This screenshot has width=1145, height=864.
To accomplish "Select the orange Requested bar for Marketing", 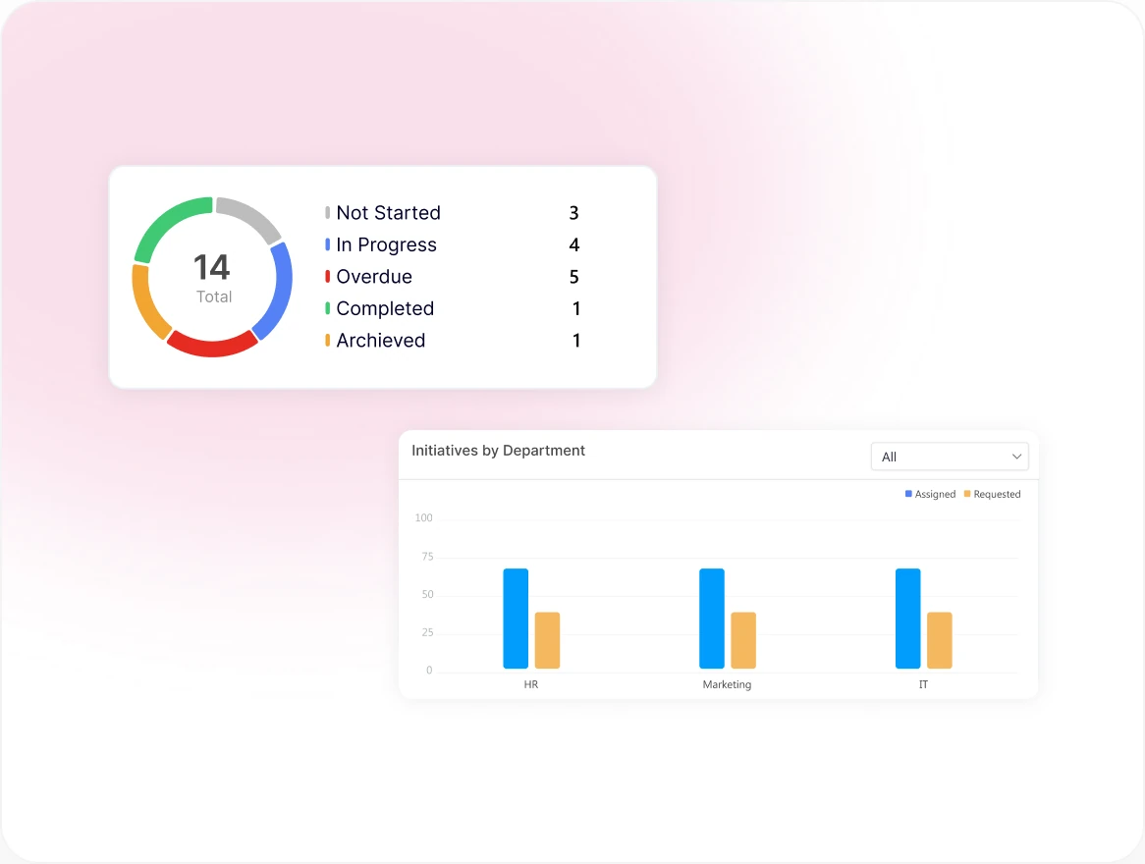I will tap(743, 640).
